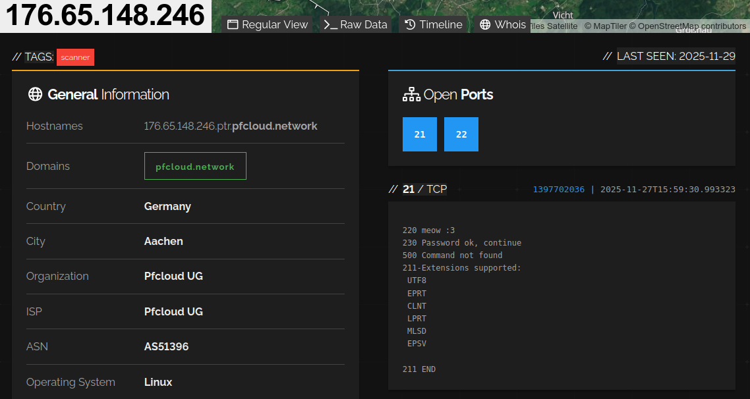The height and width of the screenshot is (399, 750).
Task: Click the OpenStreetMap contributors attribution link
Action: coord(693,26)
